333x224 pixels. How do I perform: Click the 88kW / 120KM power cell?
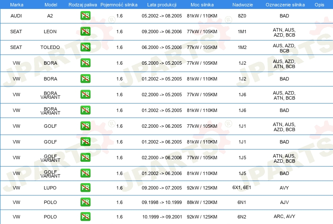[202, 202]
